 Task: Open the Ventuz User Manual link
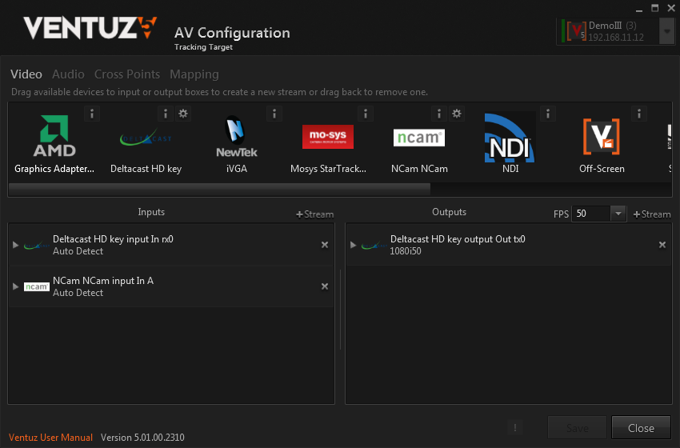pyautogui.click(x=50, y=438)
